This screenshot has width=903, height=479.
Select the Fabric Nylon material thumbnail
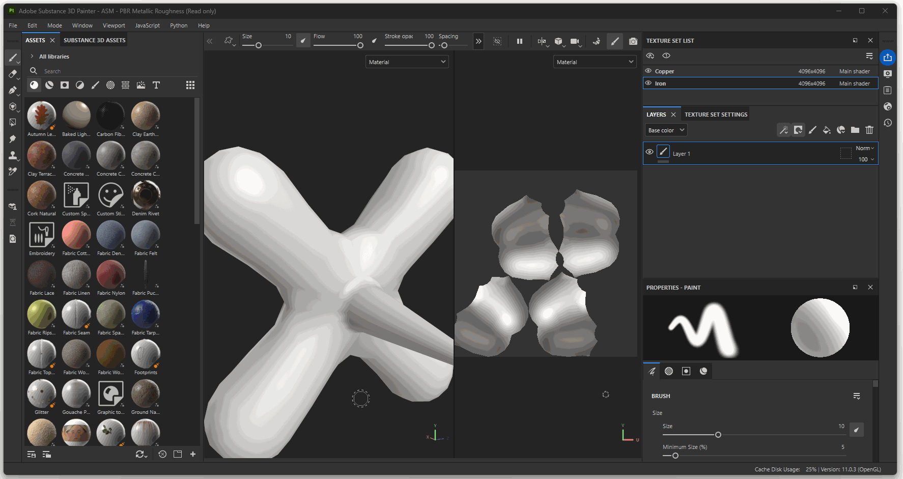pyautogui.click(x=111, y=275)
